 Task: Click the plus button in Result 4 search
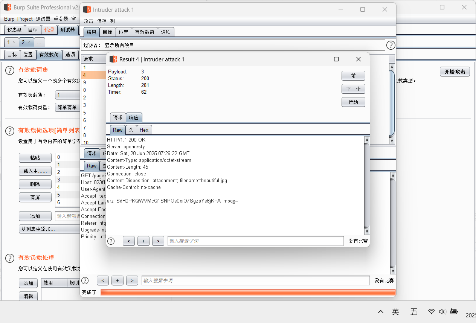click(x=143, y=241)
